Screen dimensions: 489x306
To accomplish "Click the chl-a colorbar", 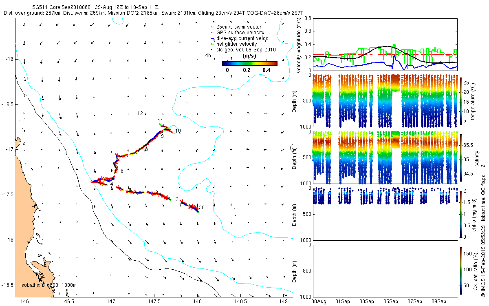I will click(461, 213).
